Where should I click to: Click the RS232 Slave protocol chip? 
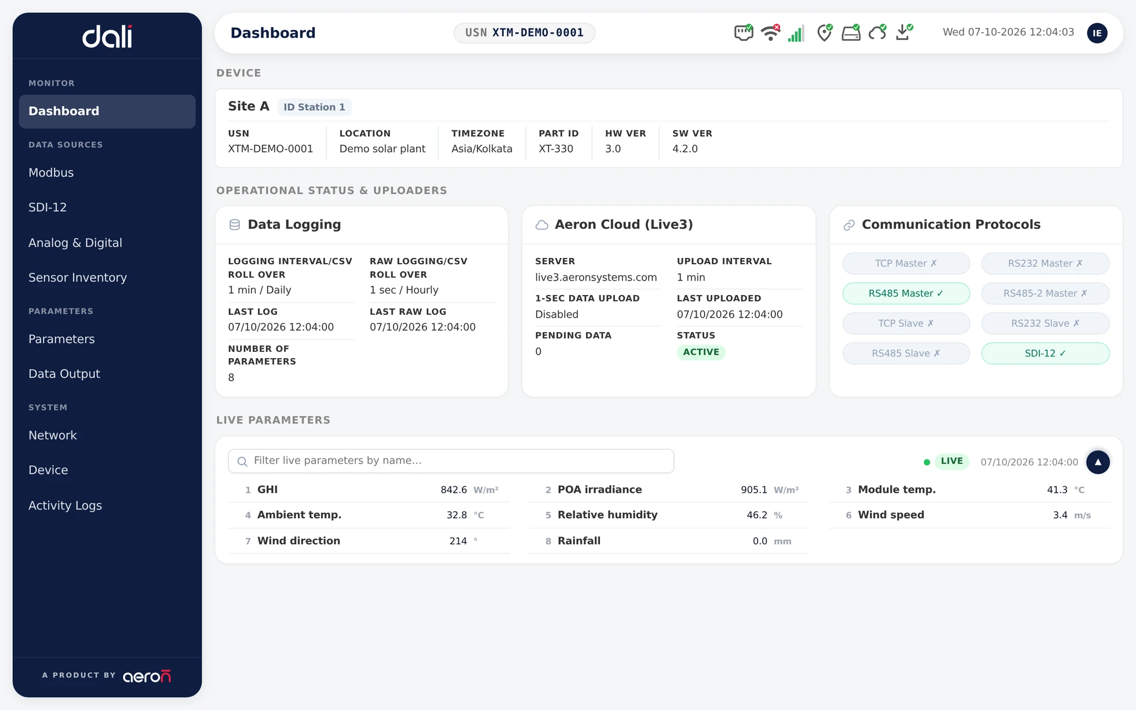1045,323
